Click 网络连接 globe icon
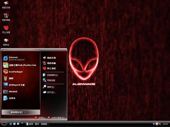This screenshot has height=127, width=170. tap(44, 80)
